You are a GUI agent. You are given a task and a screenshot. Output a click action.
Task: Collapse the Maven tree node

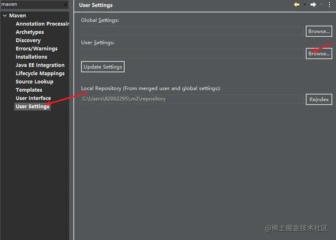tap(5, 15)
